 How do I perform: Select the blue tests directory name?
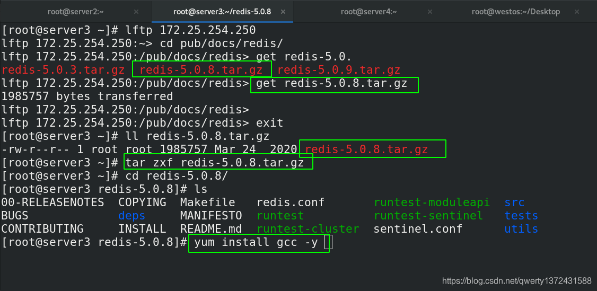coord(521,216)
